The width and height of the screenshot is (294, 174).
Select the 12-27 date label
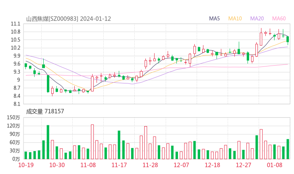pos(244,165)
